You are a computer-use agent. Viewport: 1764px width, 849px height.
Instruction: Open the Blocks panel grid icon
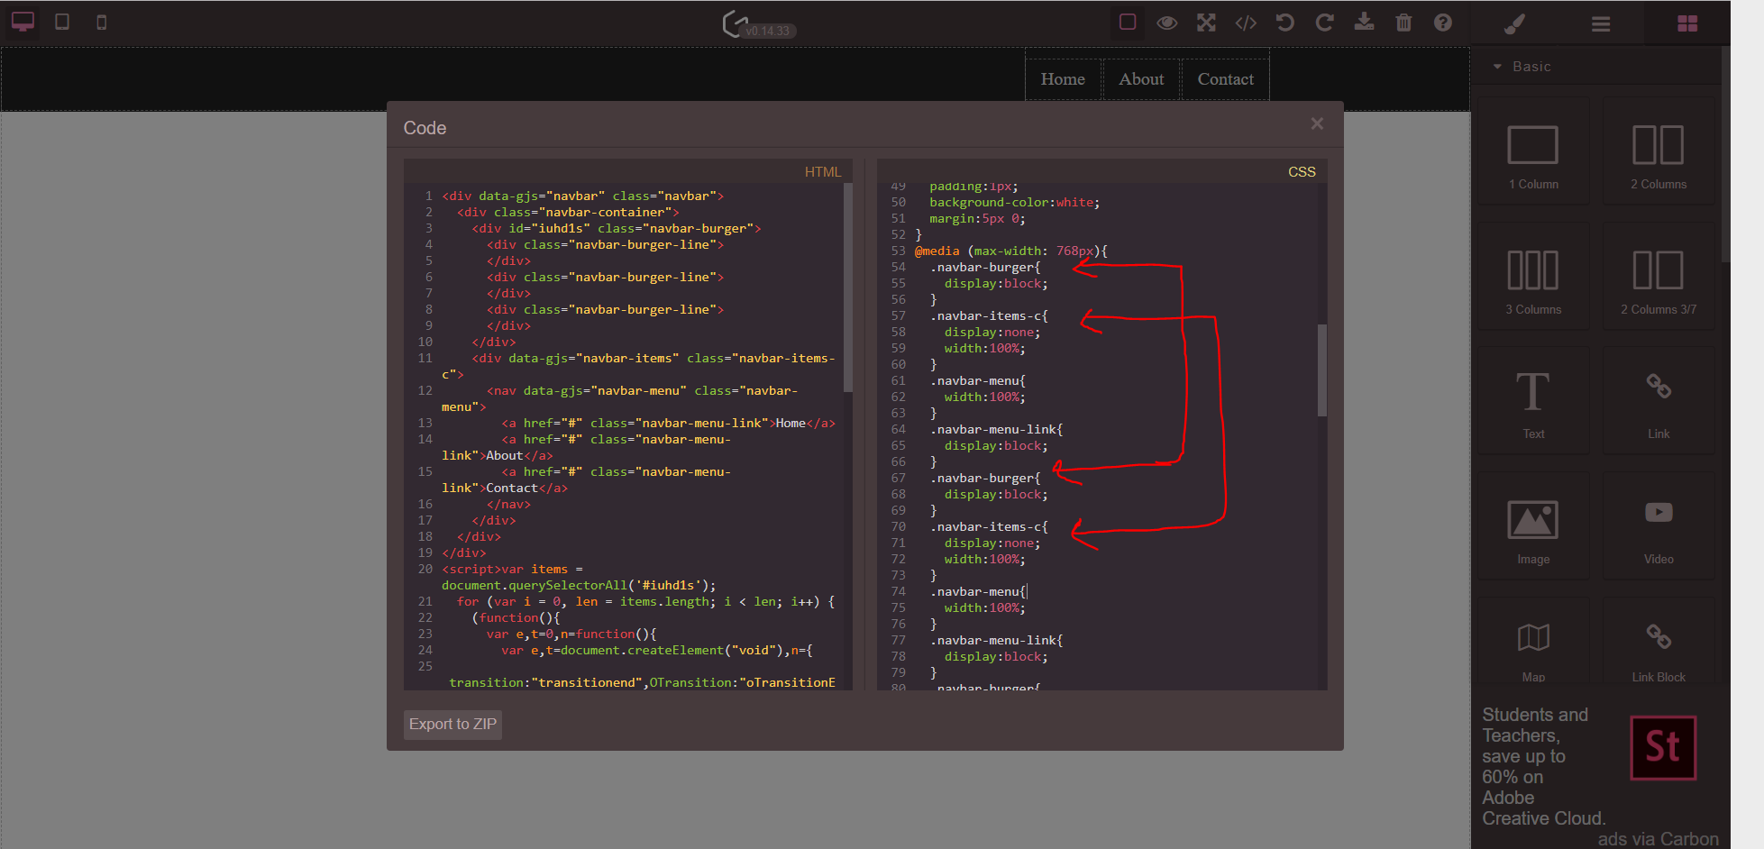click(1687, 24)
